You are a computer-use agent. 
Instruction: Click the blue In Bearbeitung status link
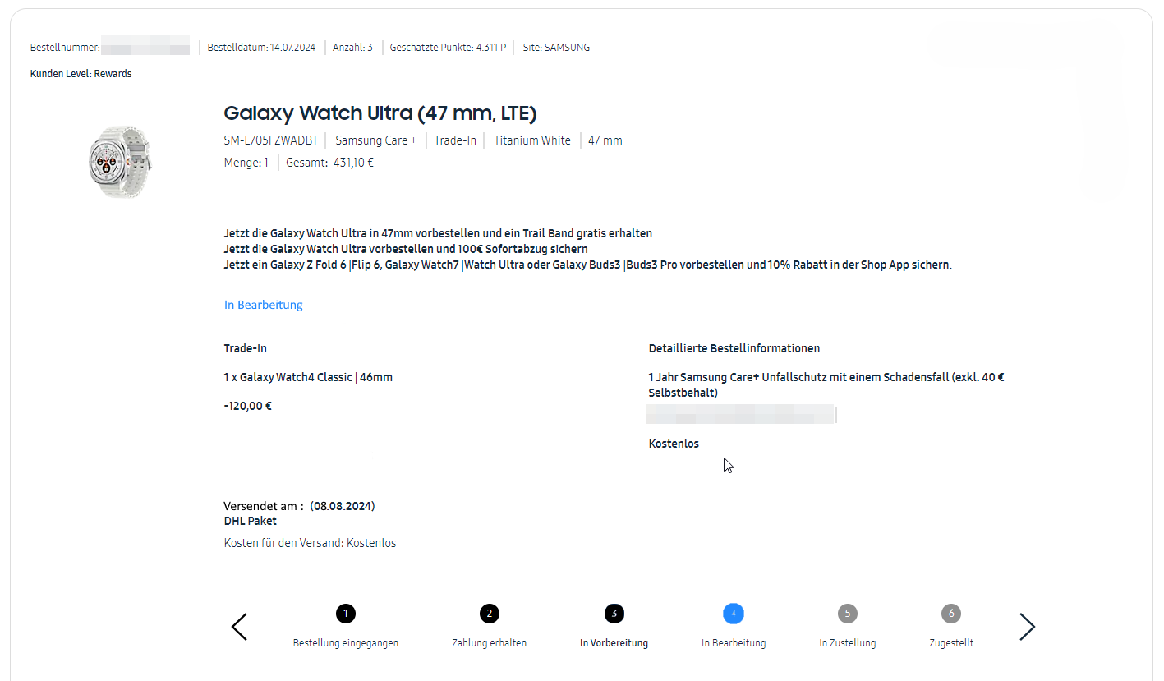(x=263, y=305)
